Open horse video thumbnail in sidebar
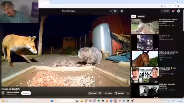The image size is (184, 103). point(145,58)
